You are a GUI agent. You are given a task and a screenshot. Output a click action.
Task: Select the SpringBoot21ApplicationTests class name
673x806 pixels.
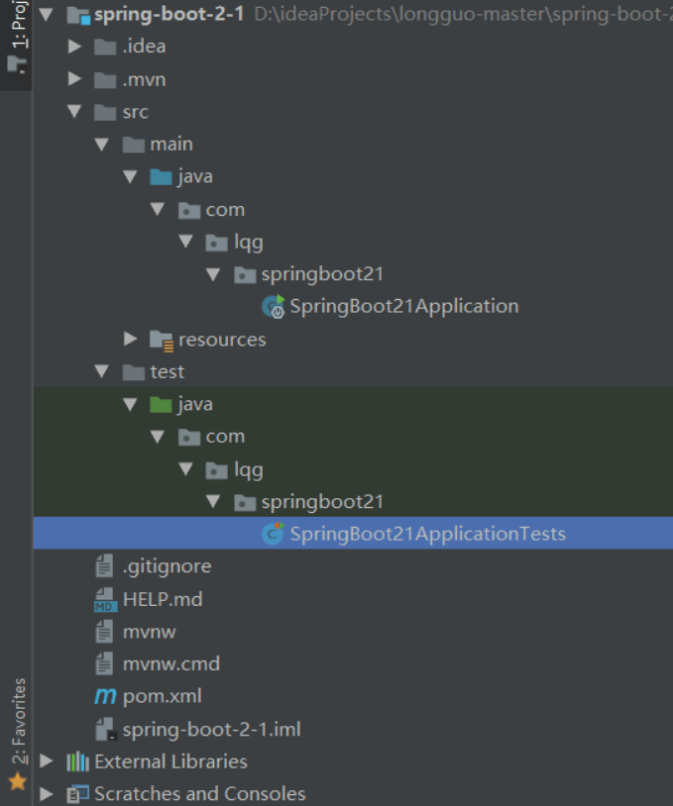click(427, 534)
